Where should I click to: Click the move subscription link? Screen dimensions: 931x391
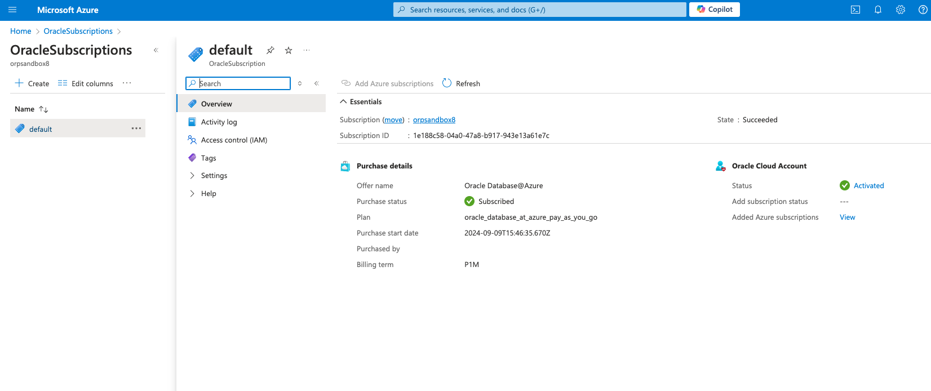tap(393, 120)
